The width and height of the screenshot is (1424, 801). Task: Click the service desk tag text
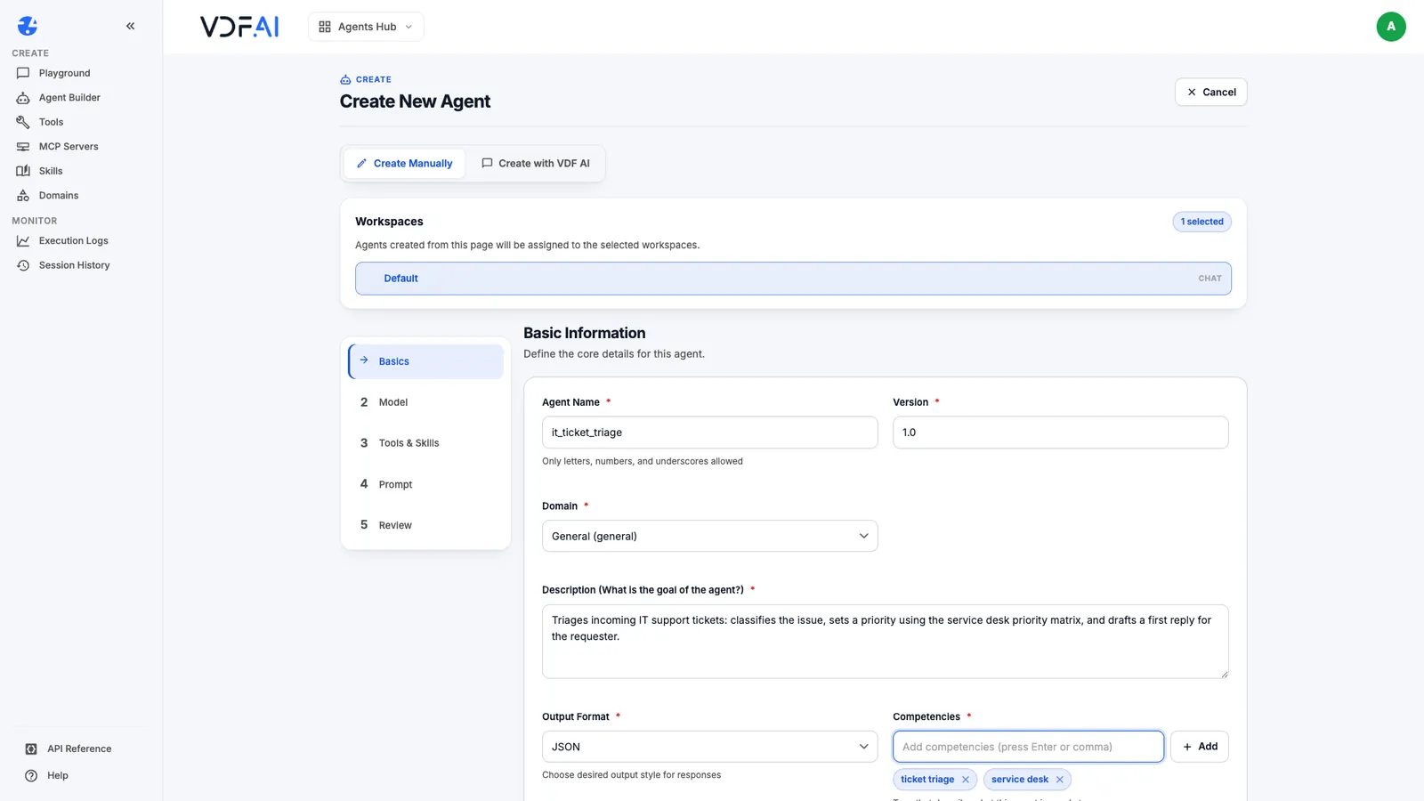1020,780
